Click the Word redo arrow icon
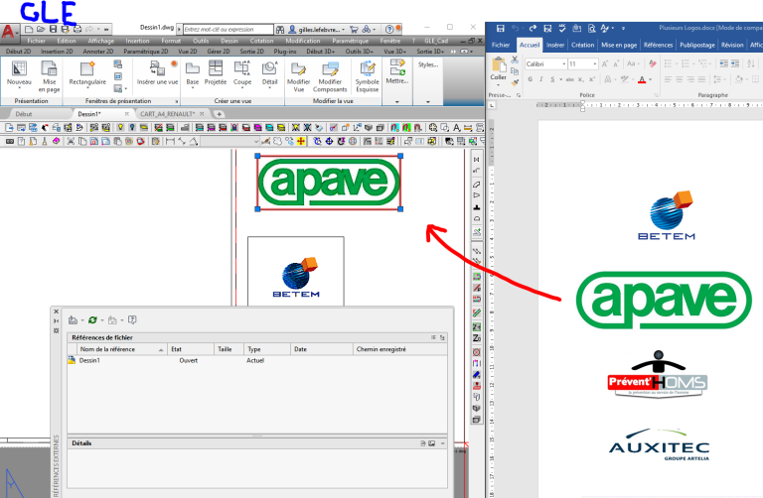Screen dimensions: 763x498 point(533,29)
